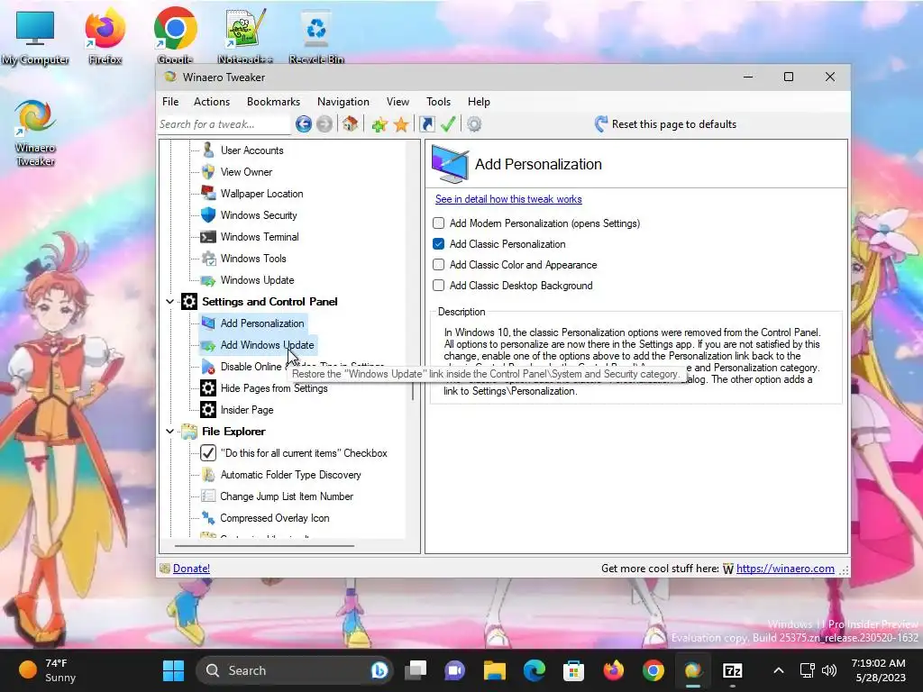
Task: Show hidden system tray icons chevron
Action: tap(778, 670)
